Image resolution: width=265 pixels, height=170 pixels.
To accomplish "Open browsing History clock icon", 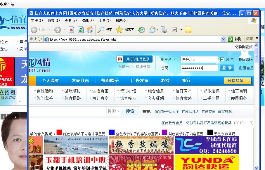I will point(141,30).
